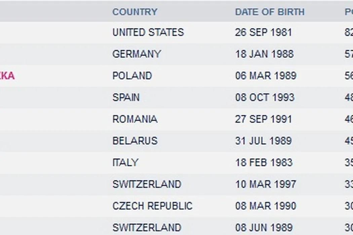353x235 pixels.
Task: Click the GERMANY country cell
Action: [x=136, y=54]
